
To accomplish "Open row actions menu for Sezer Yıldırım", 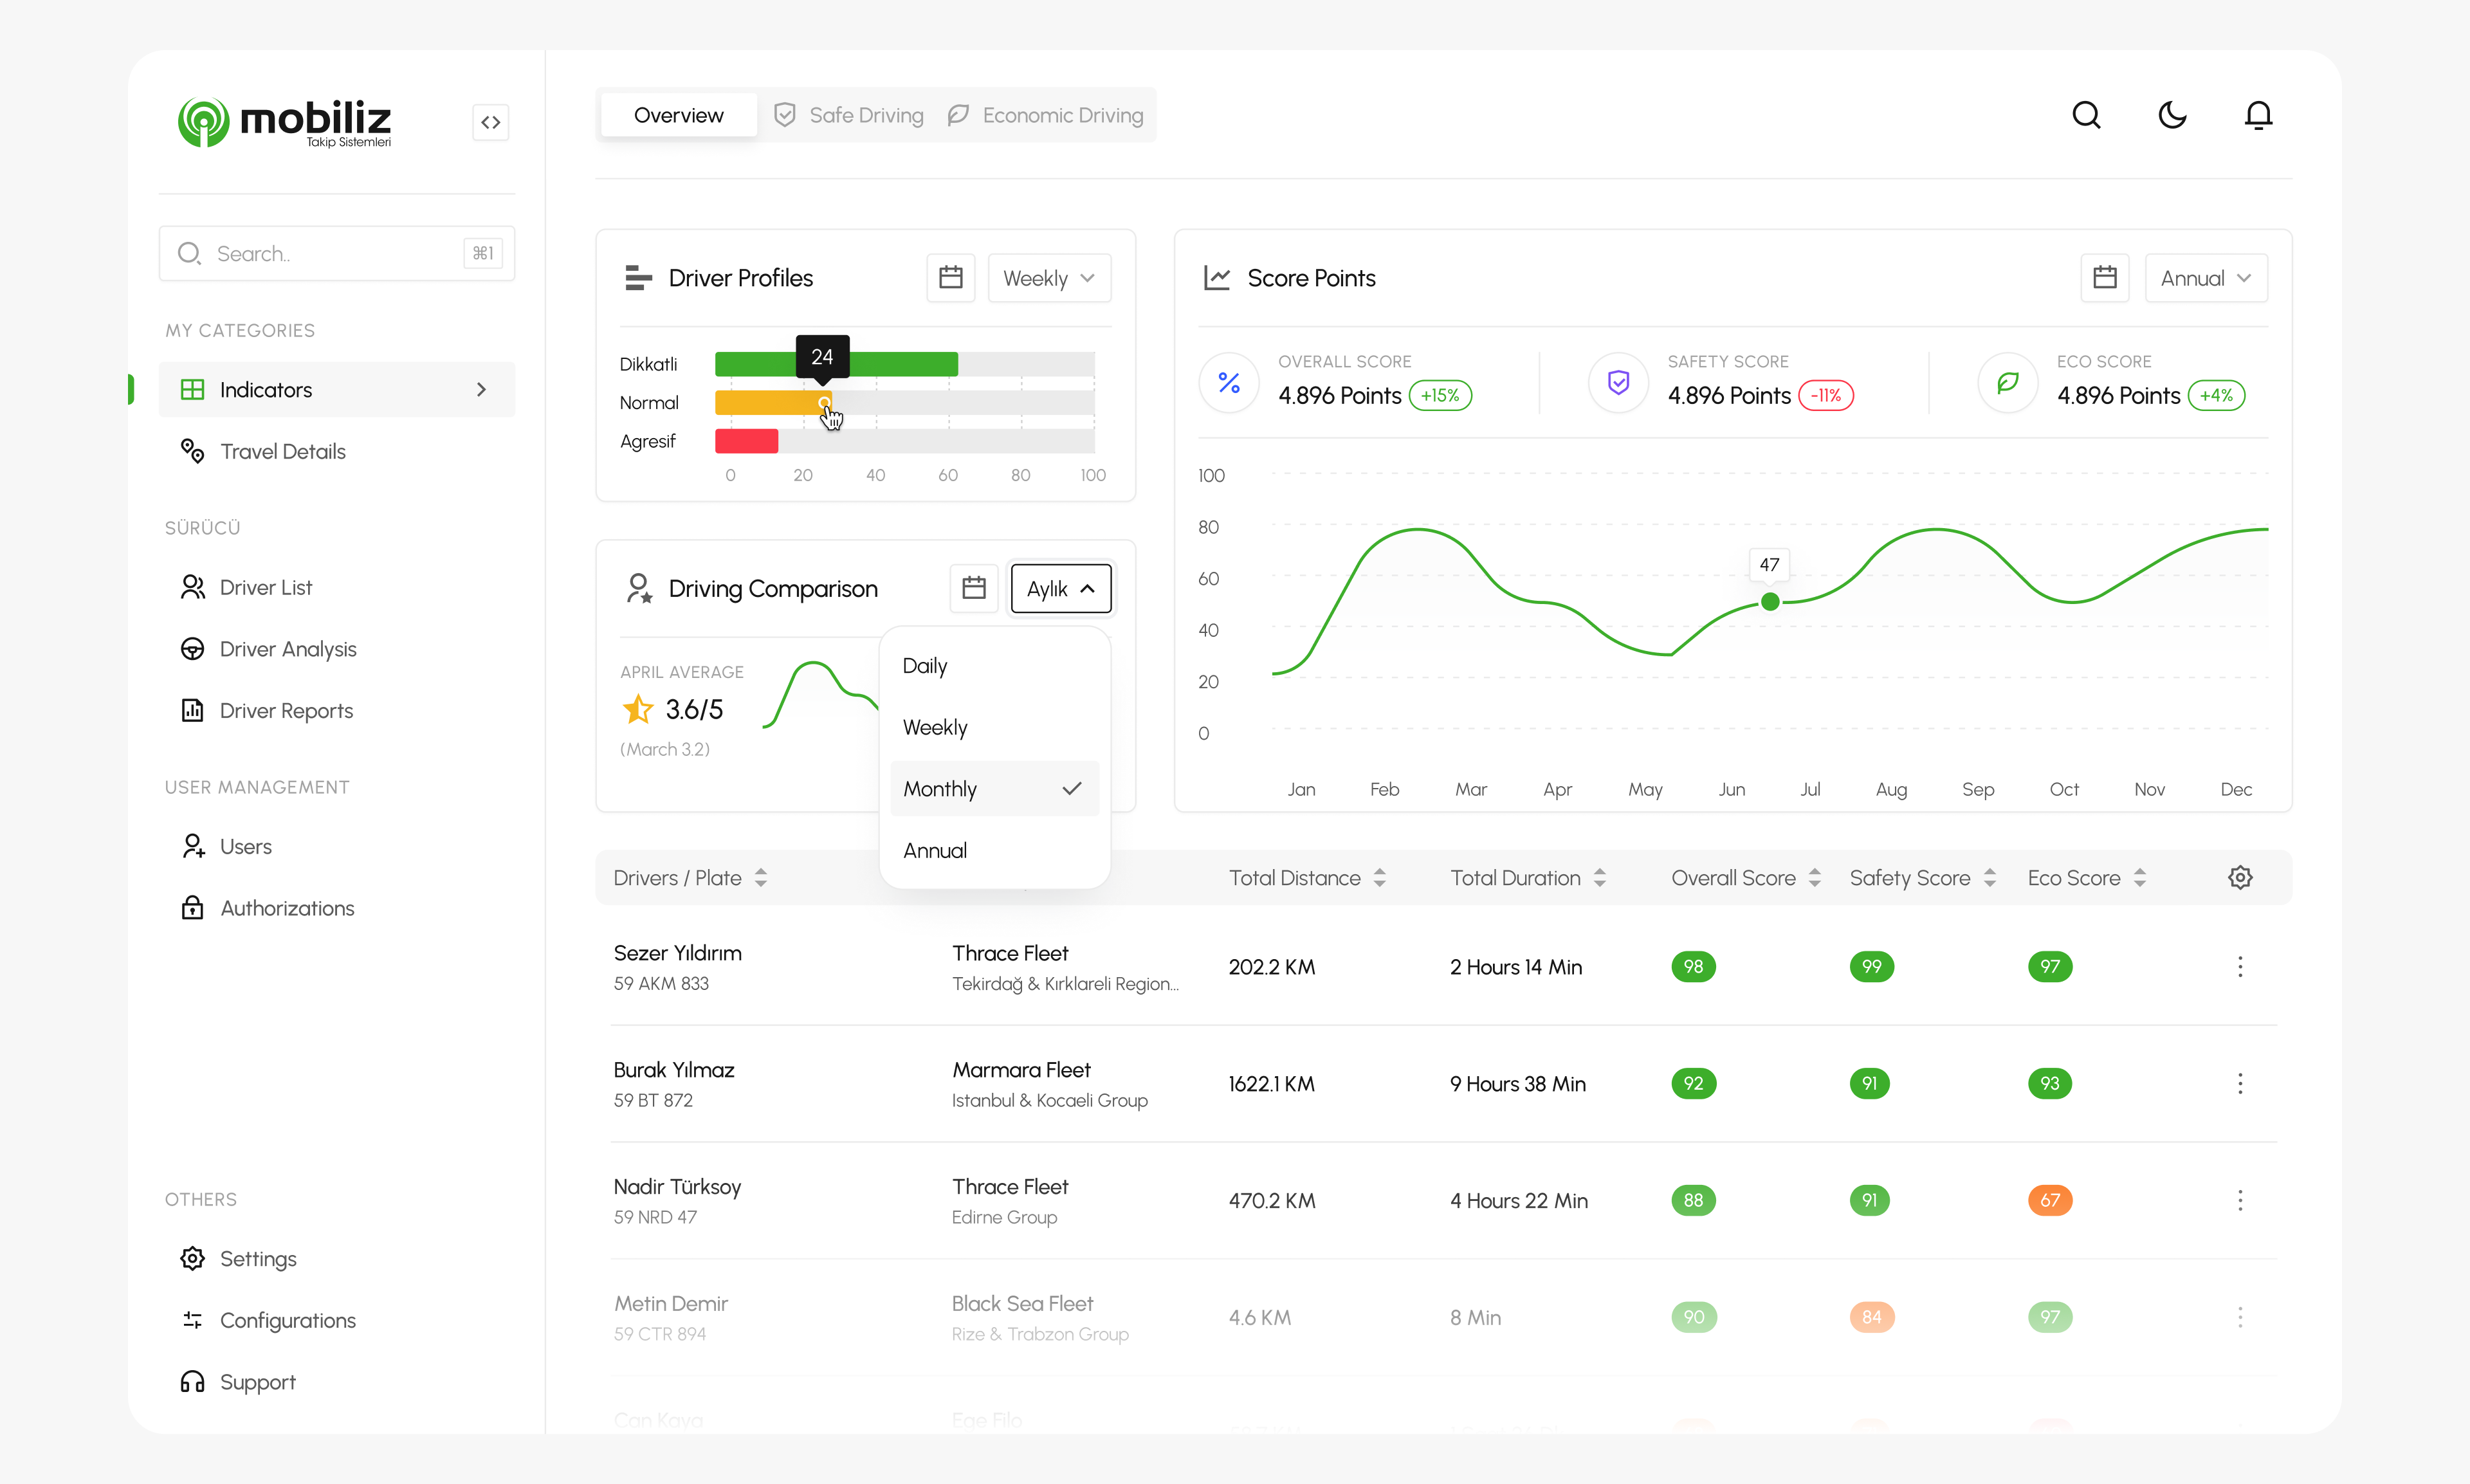I will (2240, 967).
